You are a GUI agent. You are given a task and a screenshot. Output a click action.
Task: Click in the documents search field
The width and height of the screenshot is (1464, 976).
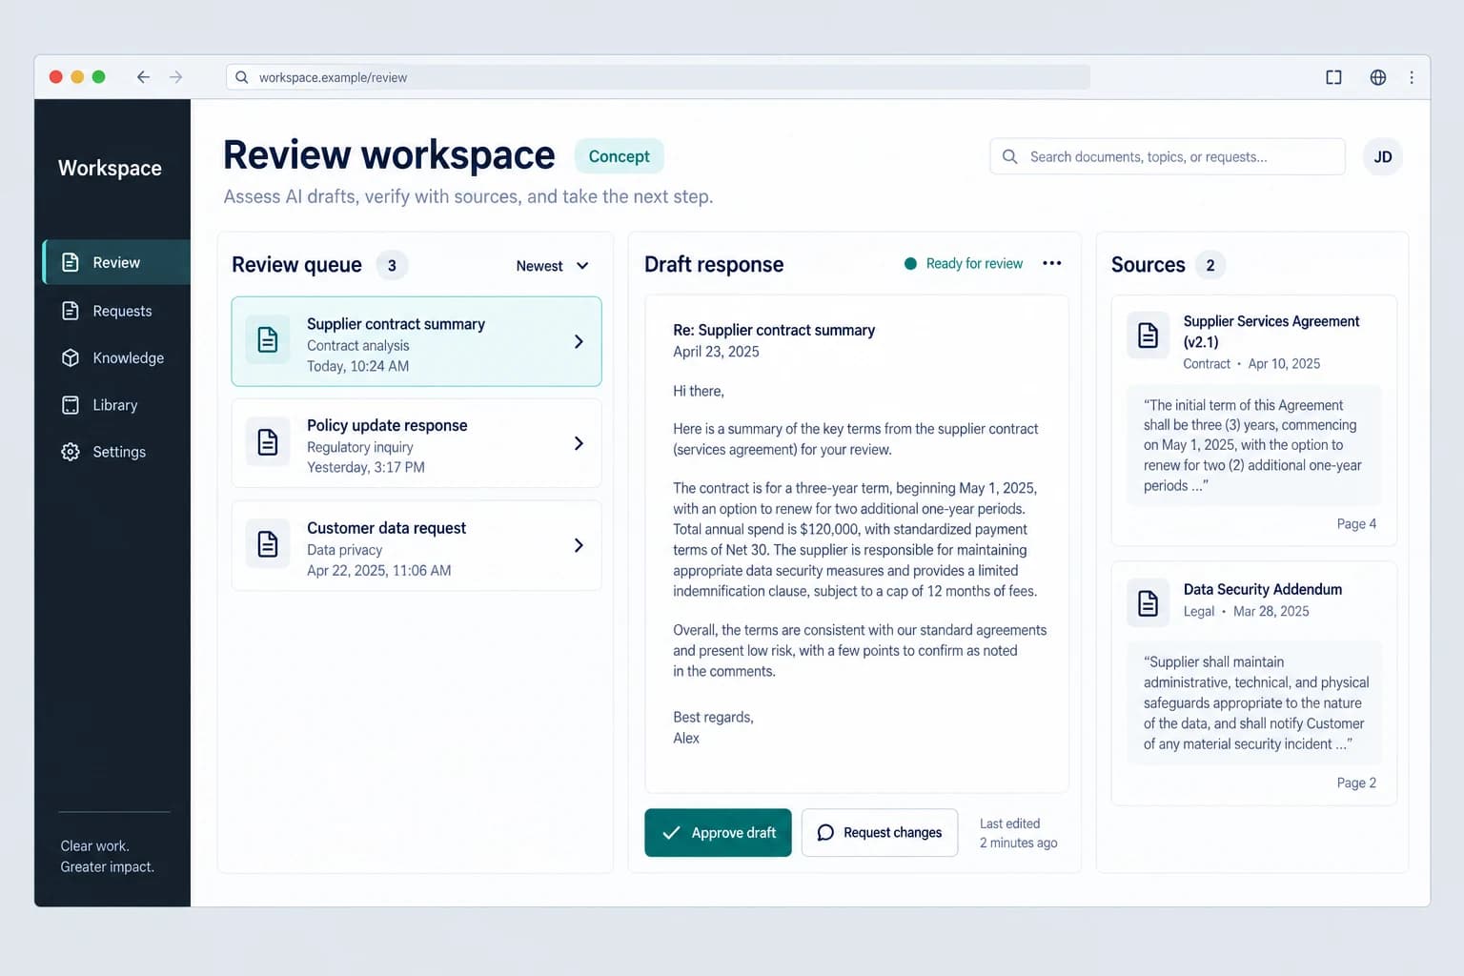(x=1168, y=156)
